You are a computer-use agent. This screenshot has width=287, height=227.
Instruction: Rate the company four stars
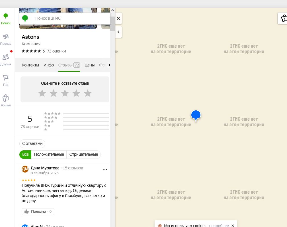click(x=76, y=93)
